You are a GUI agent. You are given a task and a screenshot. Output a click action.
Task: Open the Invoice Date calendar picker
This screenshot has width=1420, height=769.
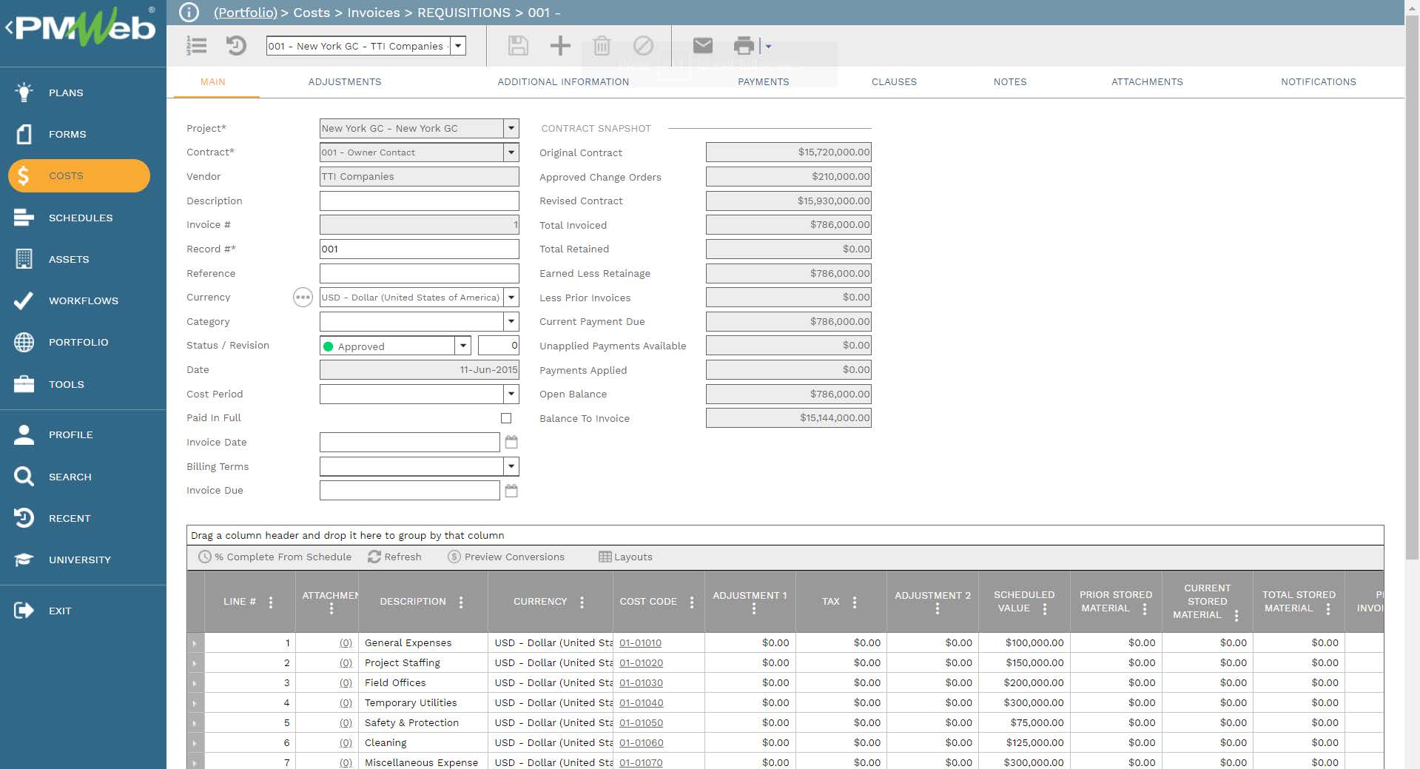511,442
